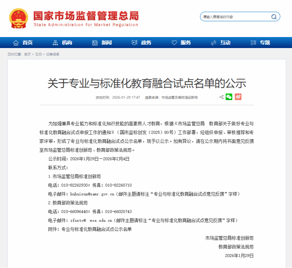
Task: Click the heart icon beside 服务
Action: pos(174,43)
